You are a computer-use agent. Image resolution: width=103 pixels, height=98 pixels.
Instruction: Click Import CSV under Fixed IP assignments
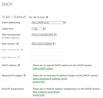point(39,95)
